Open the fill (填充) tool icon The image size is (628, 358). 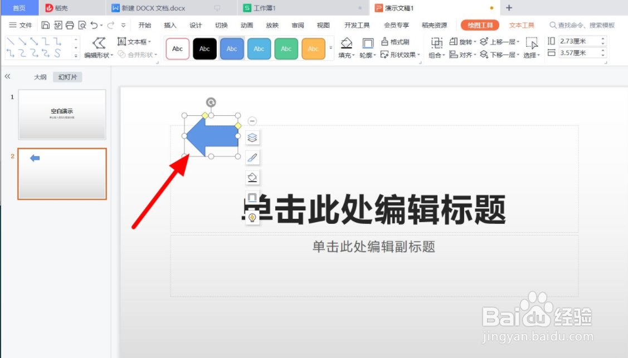[347, 42]
